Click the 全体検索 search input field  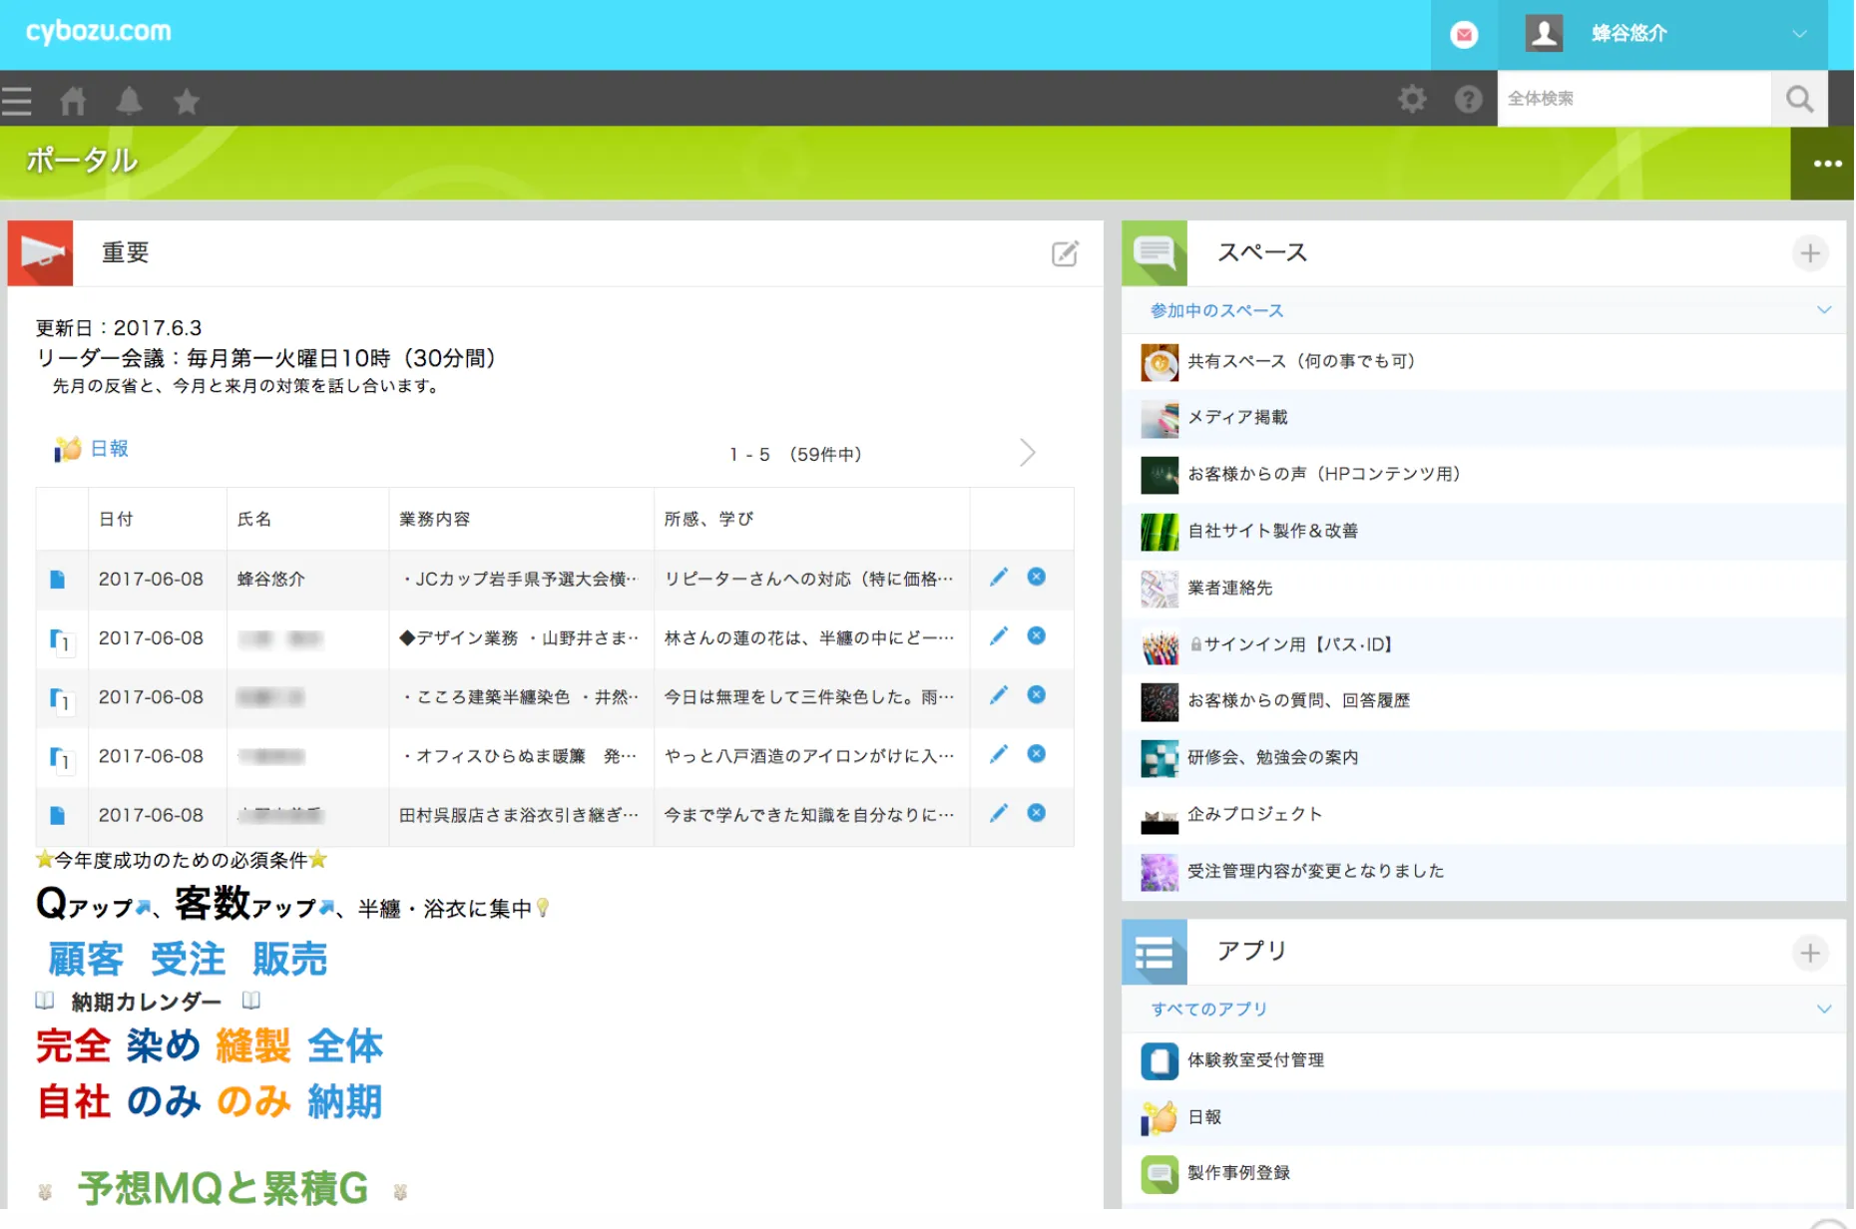pyautogui.click(x=1633, y=99)
